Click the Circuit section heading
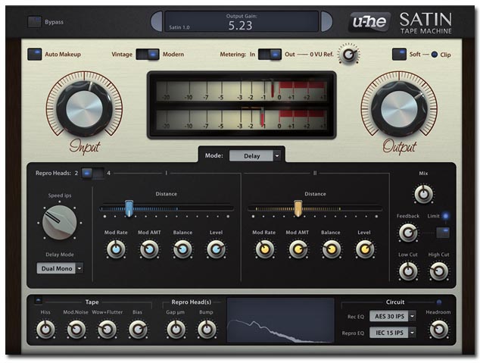The height and width of the screenshot is (363, 480). click(x=395, y=302)
